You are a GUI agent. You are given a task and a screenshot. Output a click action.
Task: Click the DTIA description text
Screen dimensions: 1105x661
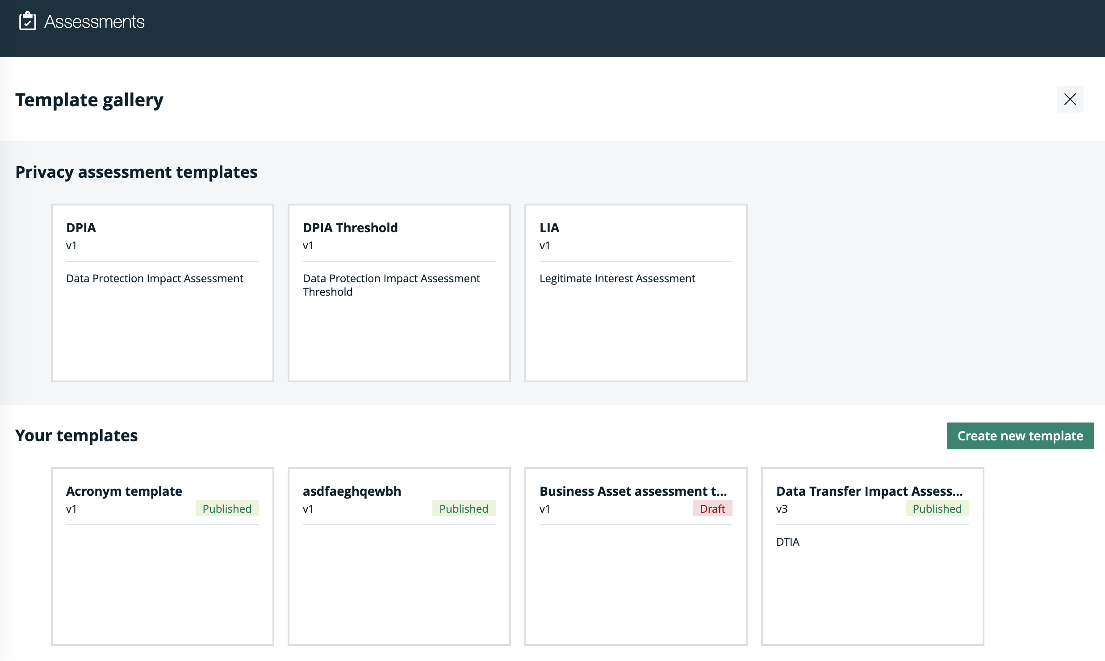(787, 542)
